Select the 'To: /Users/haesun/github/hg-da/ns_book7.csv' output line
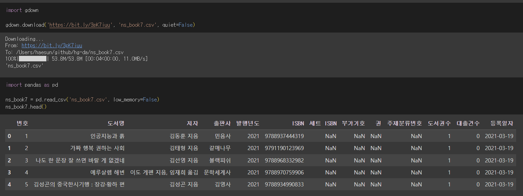The height and width of the screenshot is (196, 523). click(64, 52)
